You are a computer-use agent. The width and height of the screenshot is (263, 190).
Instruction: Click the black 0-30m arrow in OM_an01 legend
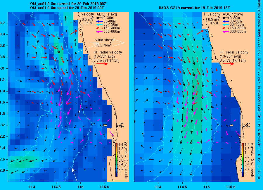pyautogui.click(x=100, y=18)
